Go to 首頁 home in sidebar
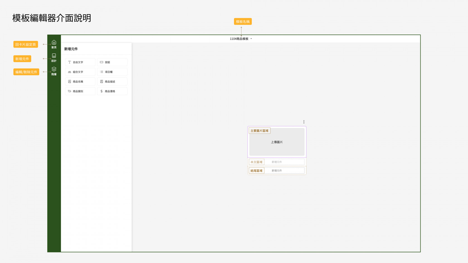468x263 pixels. 54,44
